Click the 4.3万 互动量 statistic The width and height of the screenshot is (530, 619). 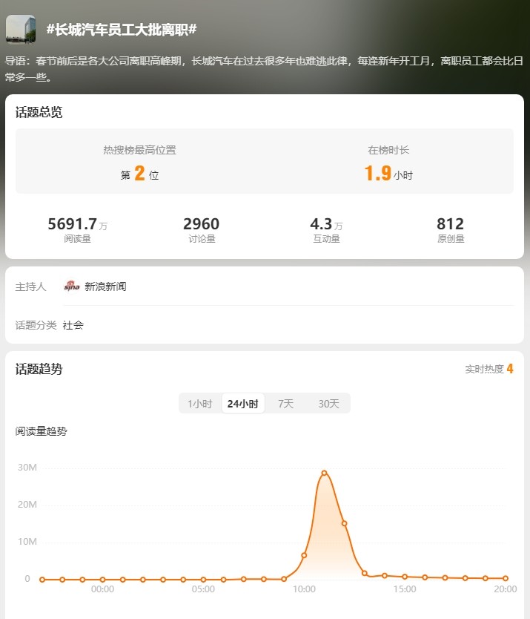pos(326,229)
